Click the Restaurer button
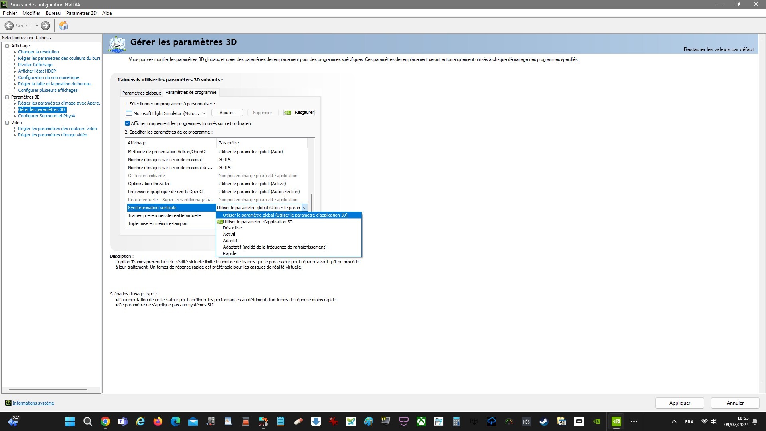This screenshot has width=766, height=431. (x=299, y=113)
